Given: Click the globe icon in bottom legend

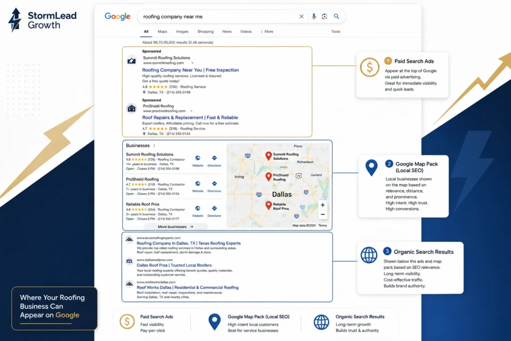Looking at the screenshot, I should click(321, 322).
